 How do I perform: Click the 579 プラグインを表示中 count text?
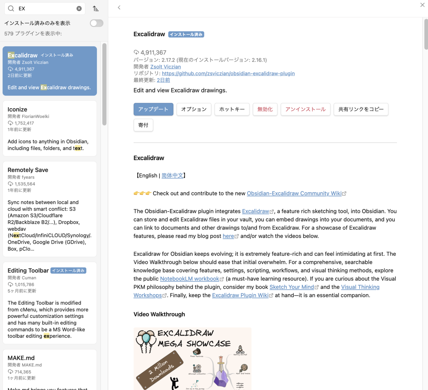pos(33,34)
